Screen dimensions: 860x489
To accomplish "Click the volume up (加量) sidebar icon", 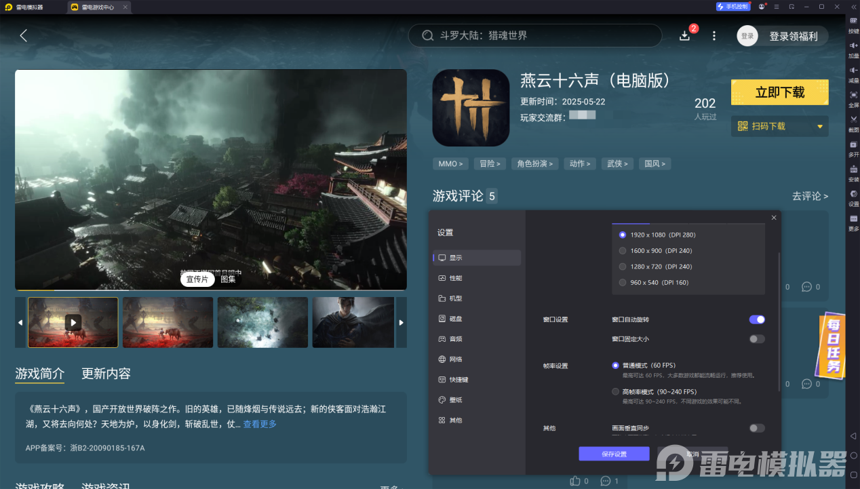I will [x=853, y=47].
